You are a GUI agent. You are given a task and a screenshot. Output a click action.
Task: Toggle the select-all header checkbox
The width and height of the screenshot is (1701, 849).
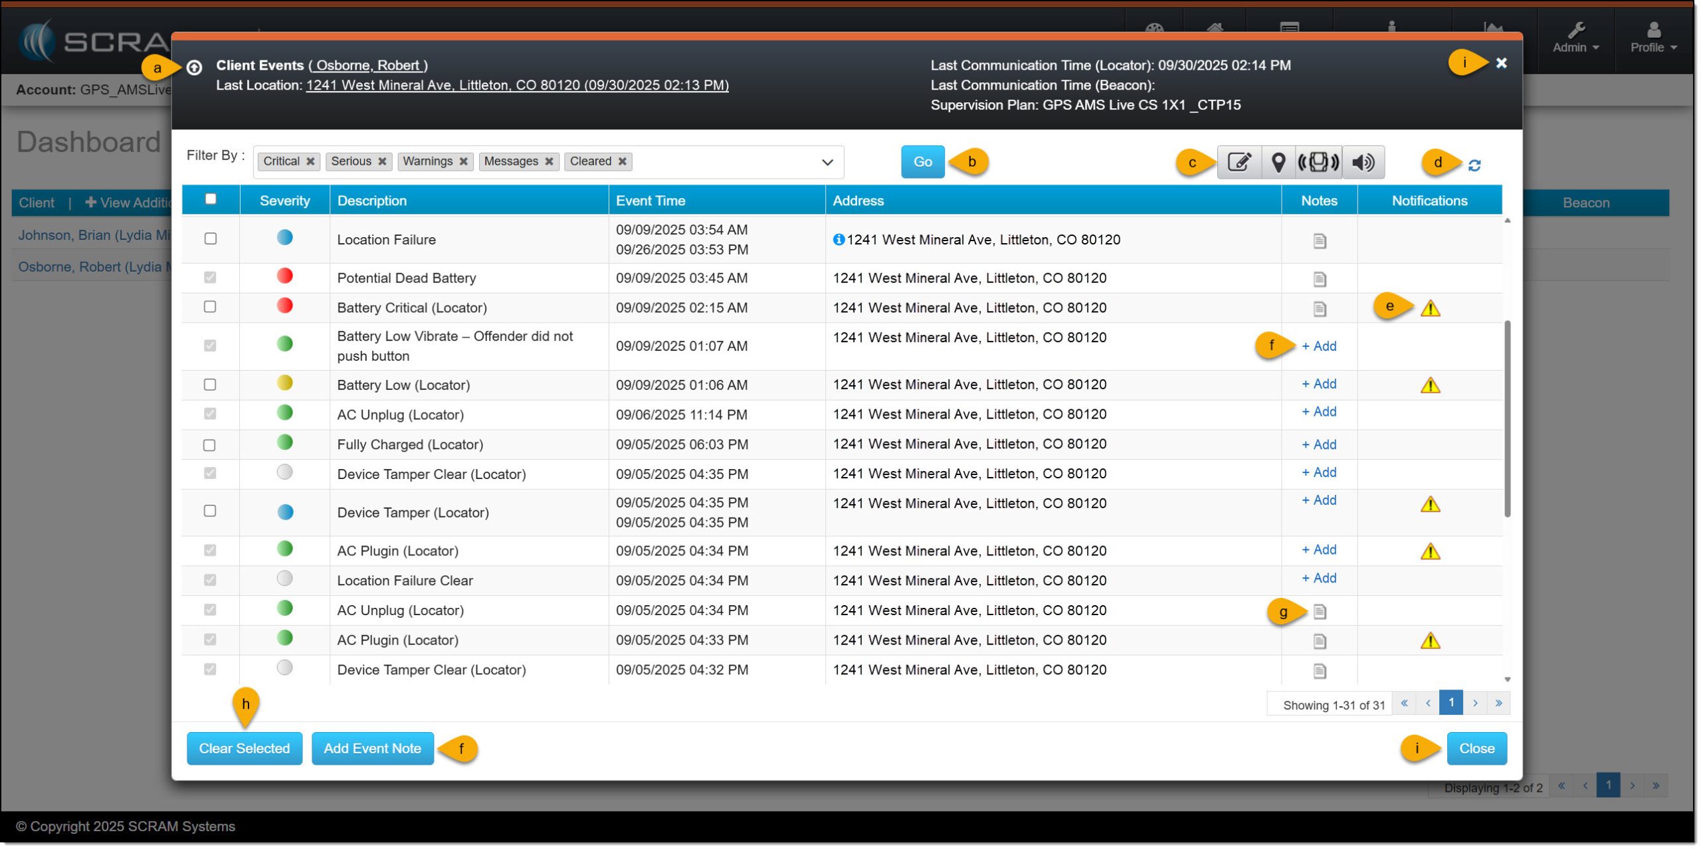(211, 199)
